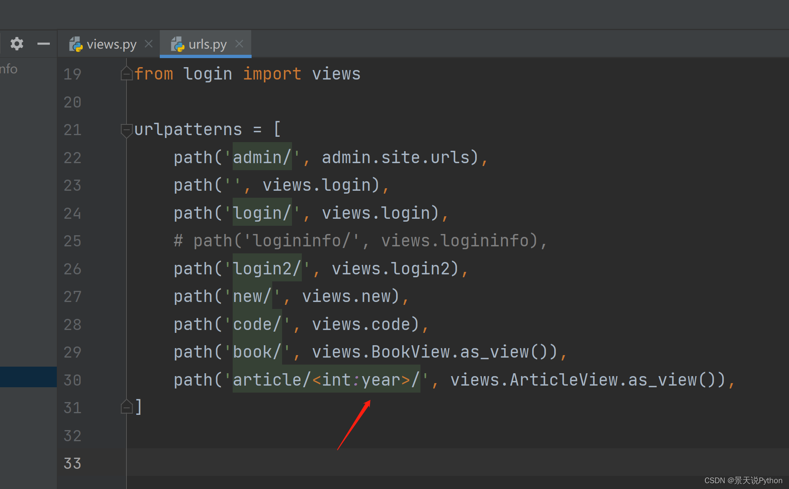The width and height of the screenshot is (789, 489).
Task: Click the <int:year> converter in article path
Action: [x=361, y=379]
